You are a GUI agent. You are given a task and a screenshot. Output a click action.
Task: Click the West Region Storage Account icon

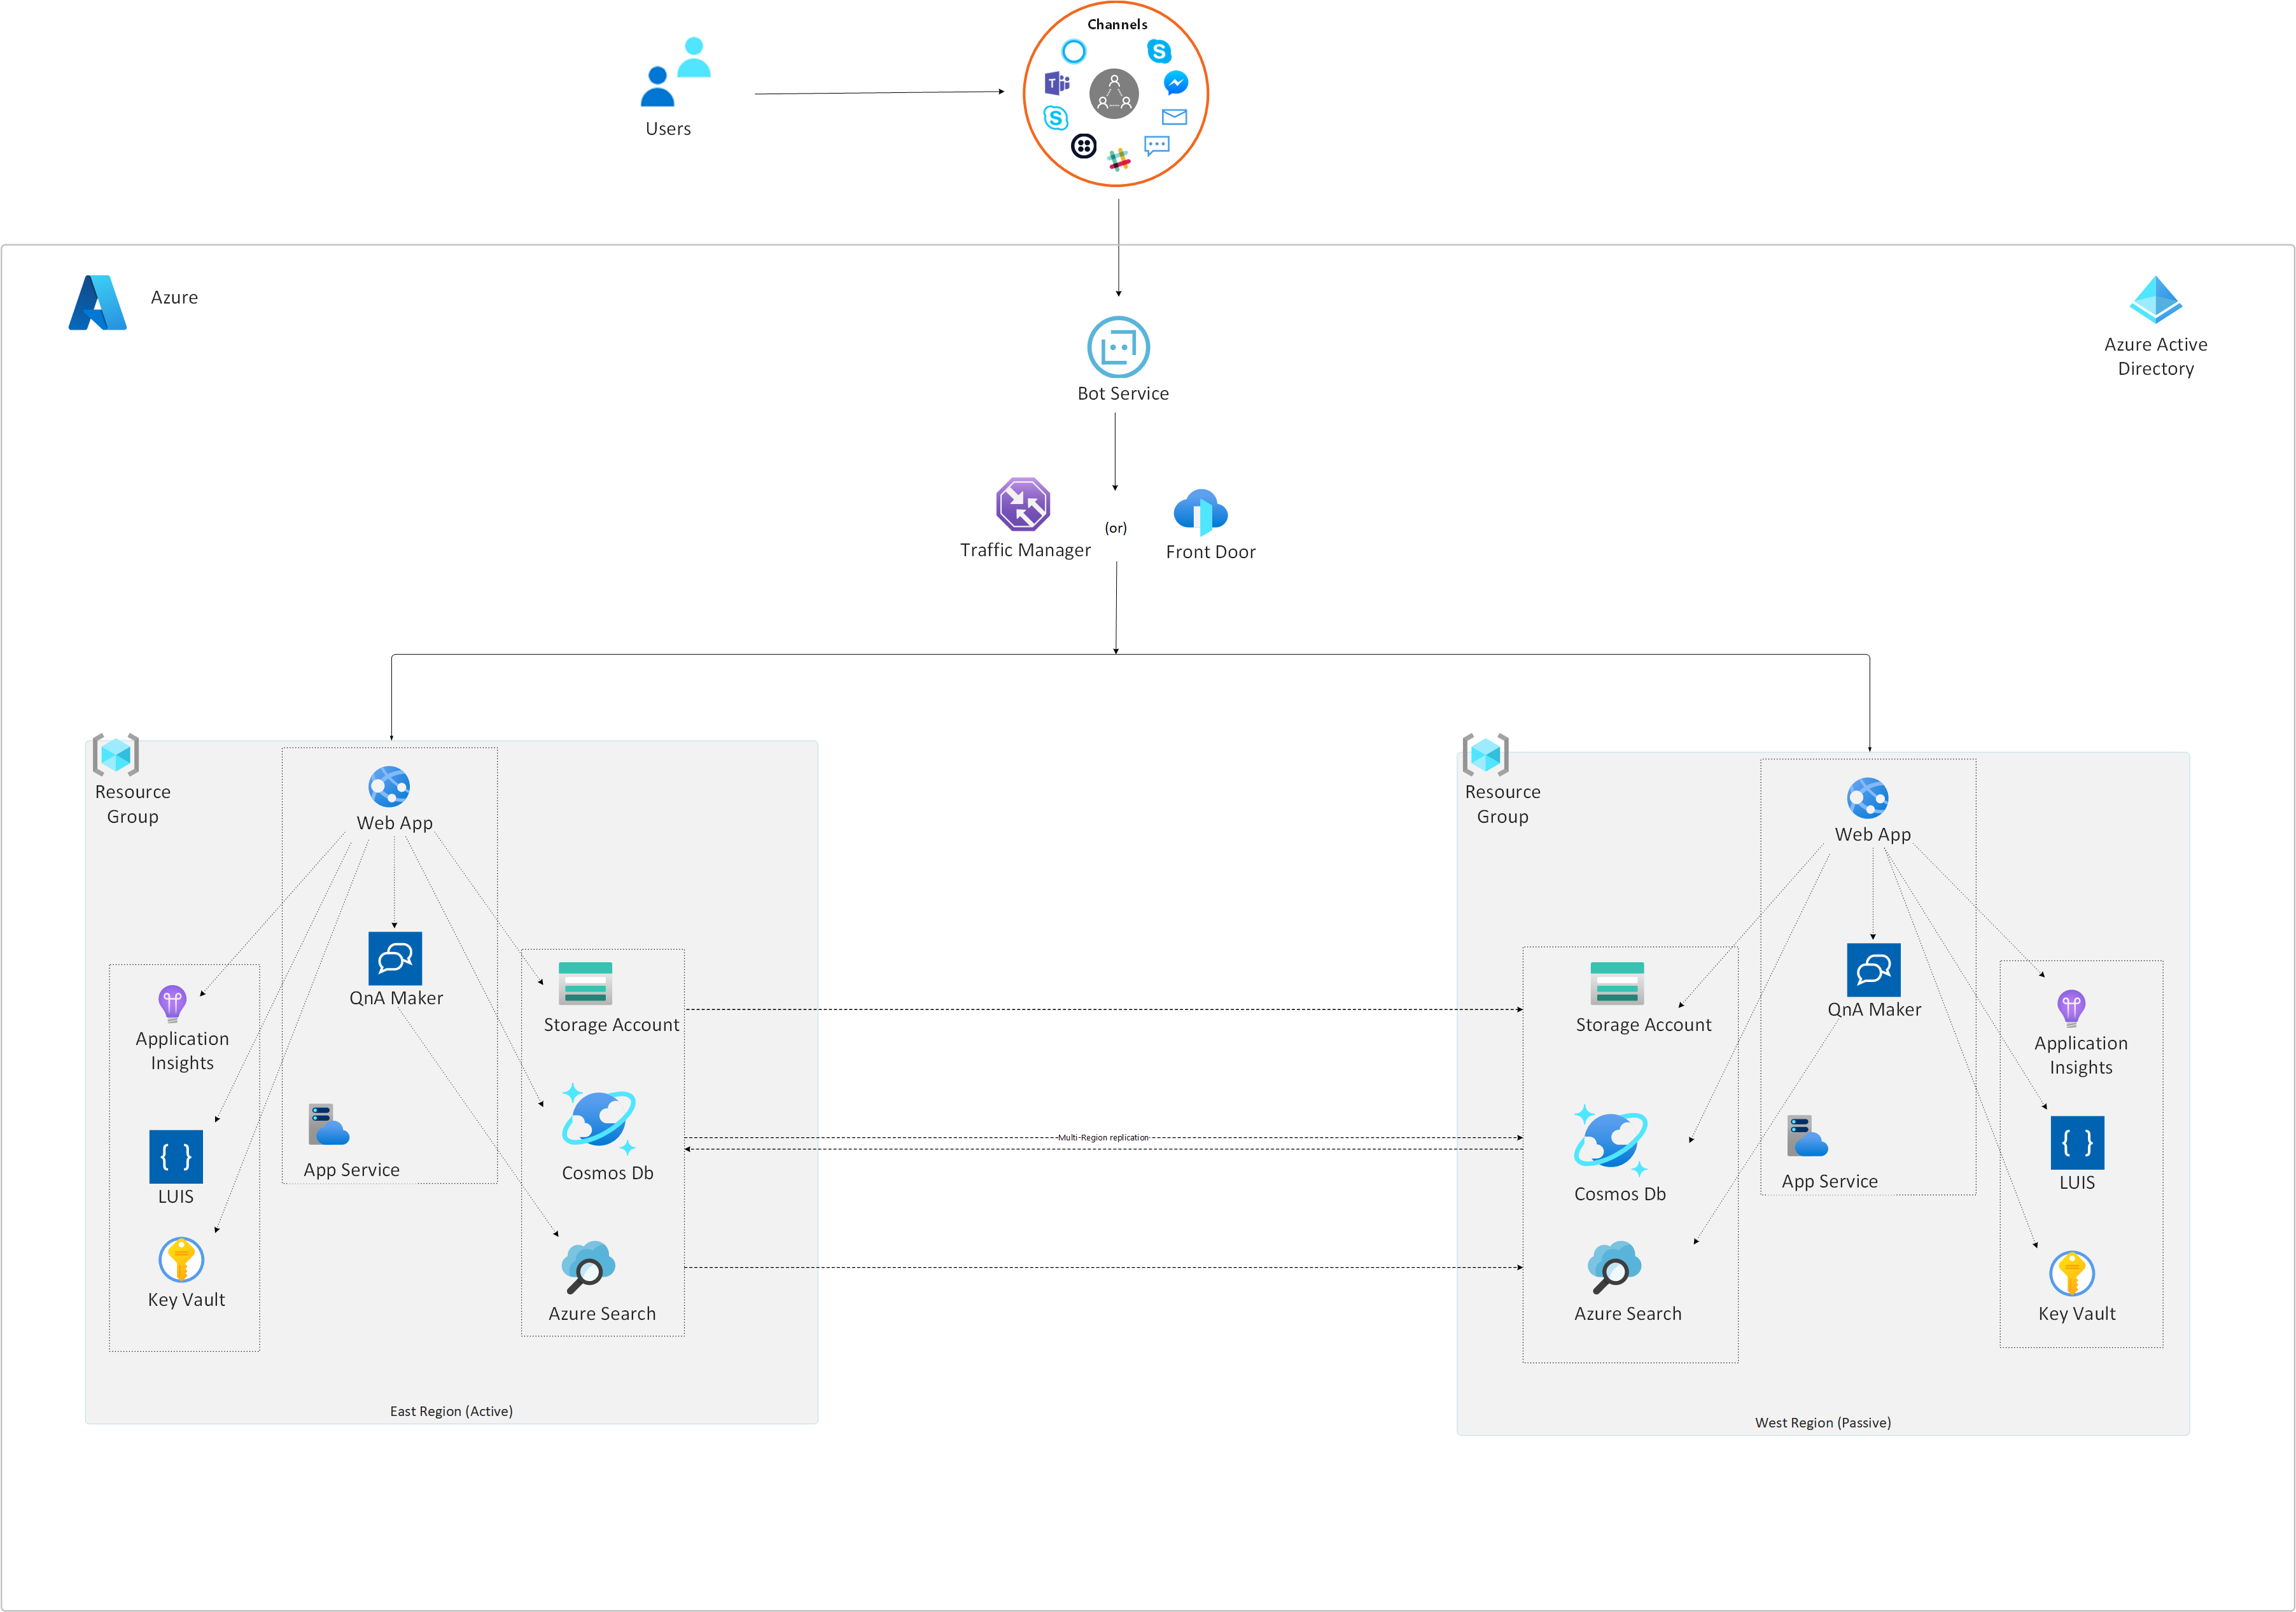click(x=1617, y=983)
